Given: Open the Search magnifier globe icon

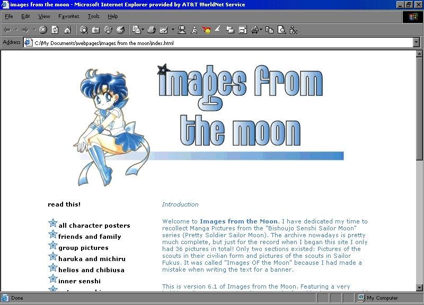Looking at the screenshot, I should click(84, 30).
